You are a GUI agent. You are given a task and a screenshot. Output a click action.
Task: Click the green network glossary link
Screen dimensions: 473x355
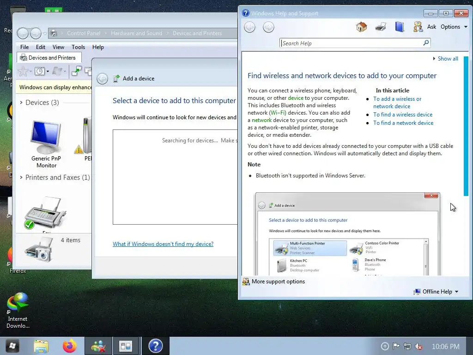(x=261, y=120)
